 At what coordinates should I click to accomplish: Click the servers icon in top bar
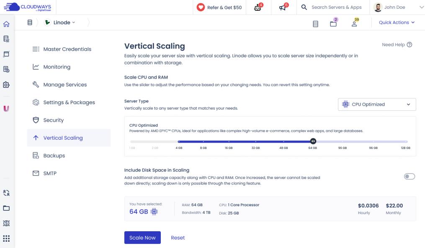tap(315, 24)
